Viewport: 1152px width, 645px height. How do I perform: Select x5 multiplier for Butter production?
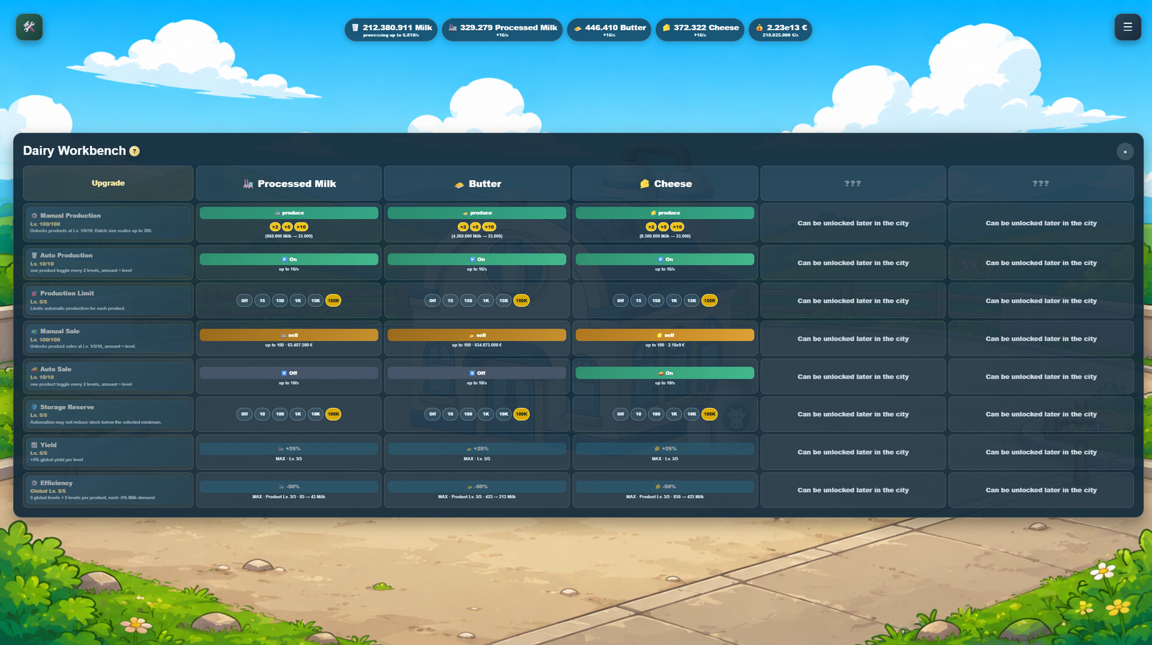[x=475, y=227]
